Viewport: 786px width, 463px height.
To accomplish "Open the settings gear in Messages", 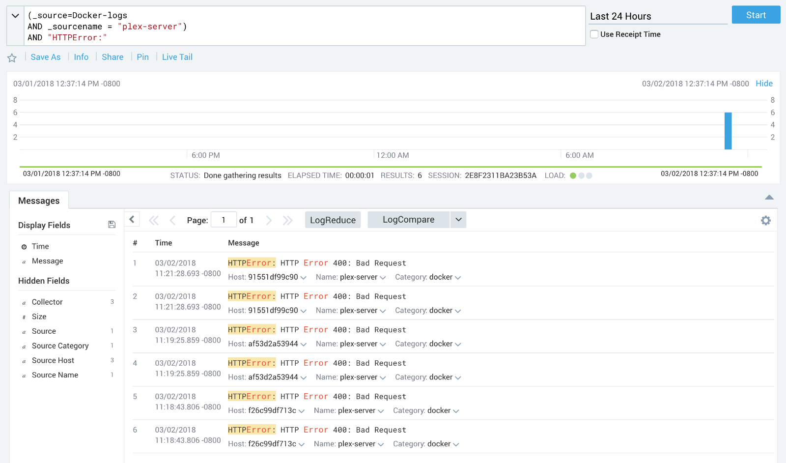I will coord(765,221).
